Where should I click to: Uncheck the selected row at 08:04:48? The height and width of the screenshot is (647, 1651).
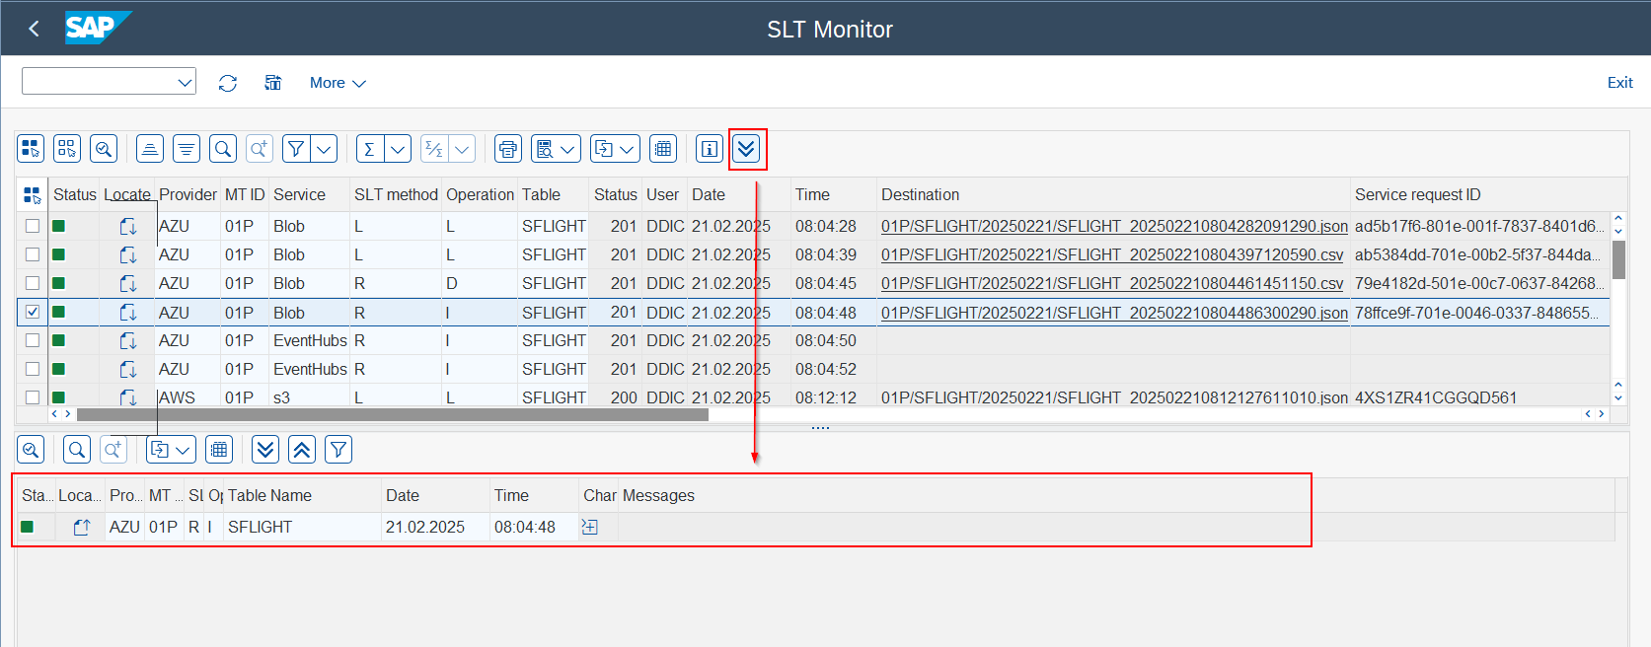(33, 312)
